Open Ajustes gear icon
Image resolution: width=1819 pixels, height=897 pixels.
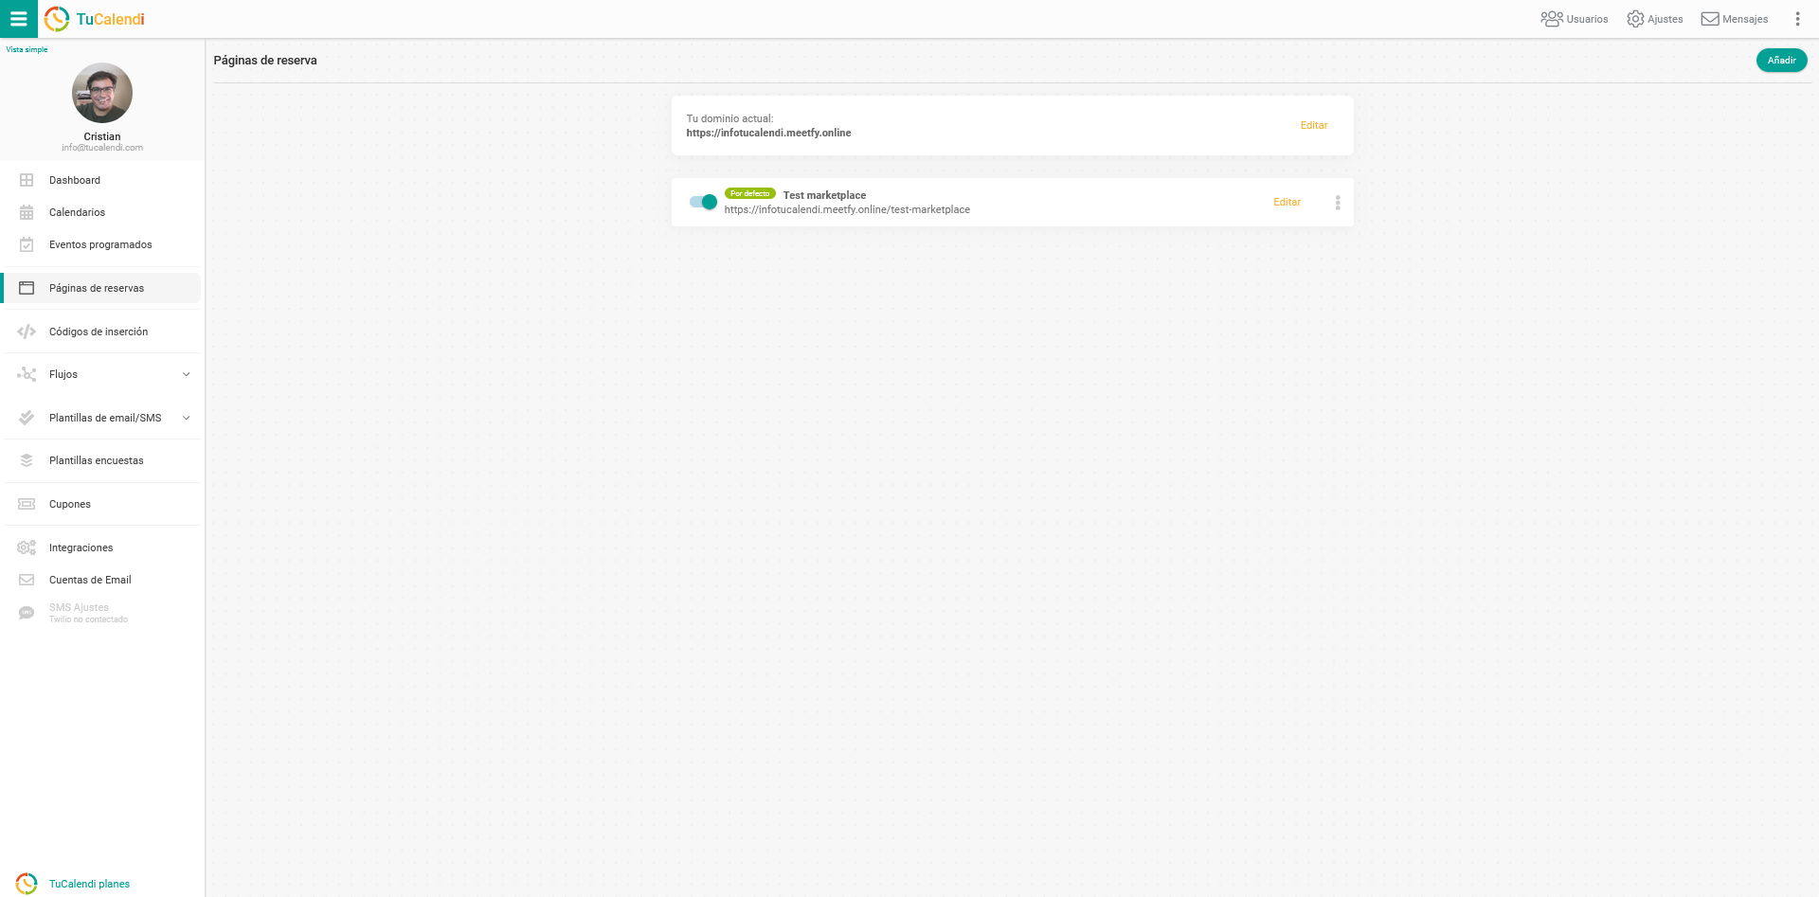click(x=1635, y=19)
